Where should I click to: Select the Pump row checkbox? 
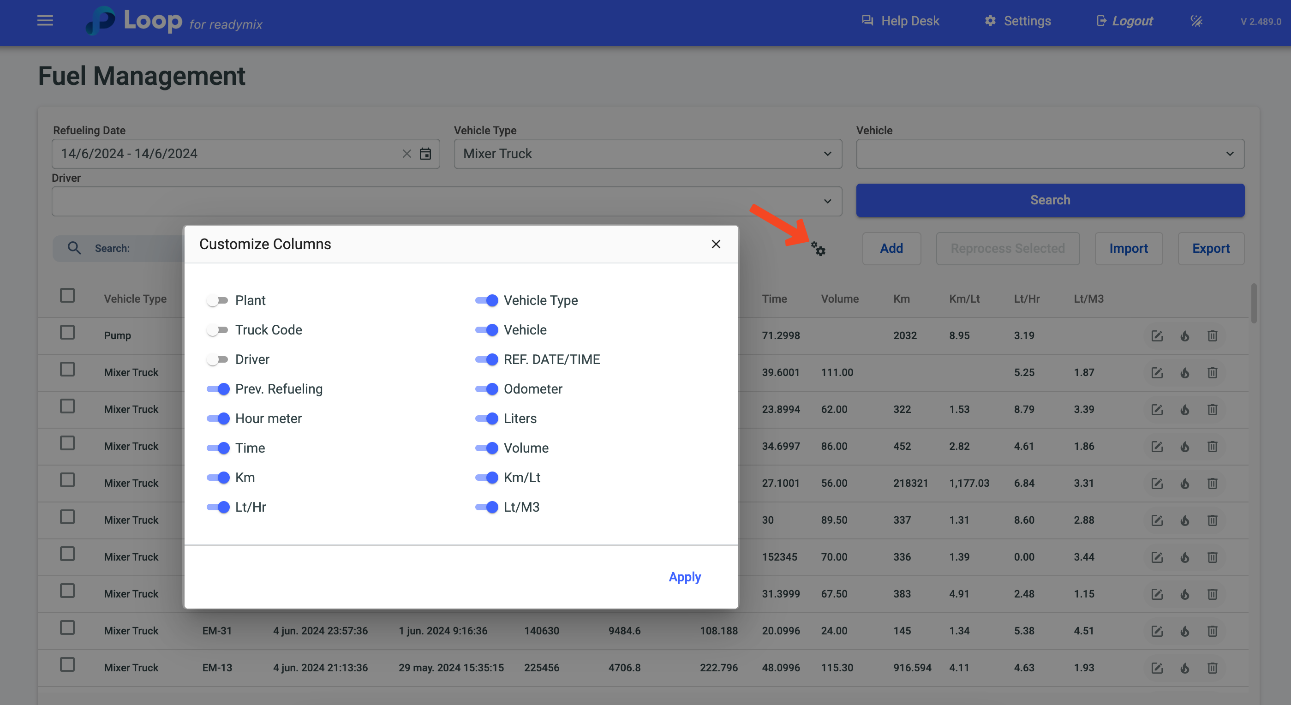coord(67,333)
